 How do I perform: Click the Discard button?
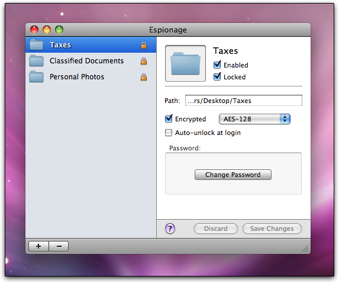[x=216, y=229]
